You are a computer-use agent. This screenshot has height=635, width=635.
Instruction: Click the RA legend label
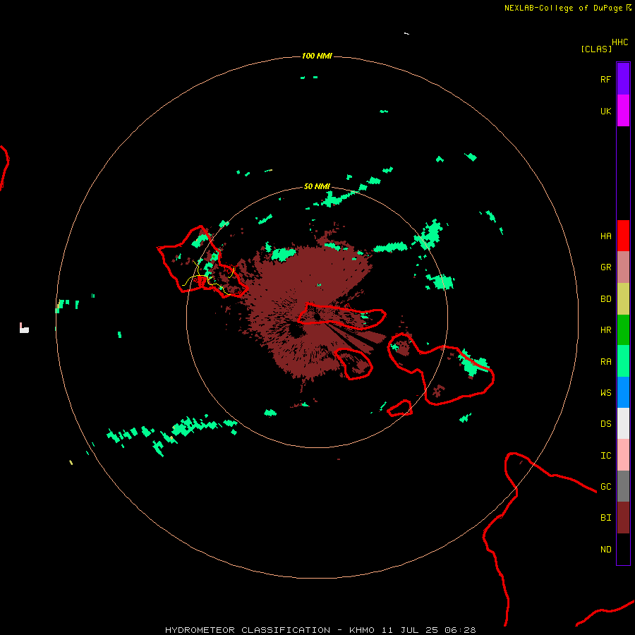605,362
